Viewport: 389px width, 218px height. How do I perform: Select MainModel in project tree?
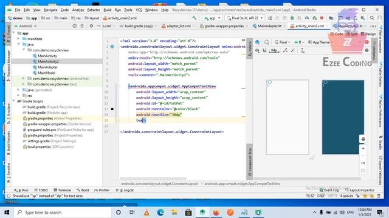point(46,73)
